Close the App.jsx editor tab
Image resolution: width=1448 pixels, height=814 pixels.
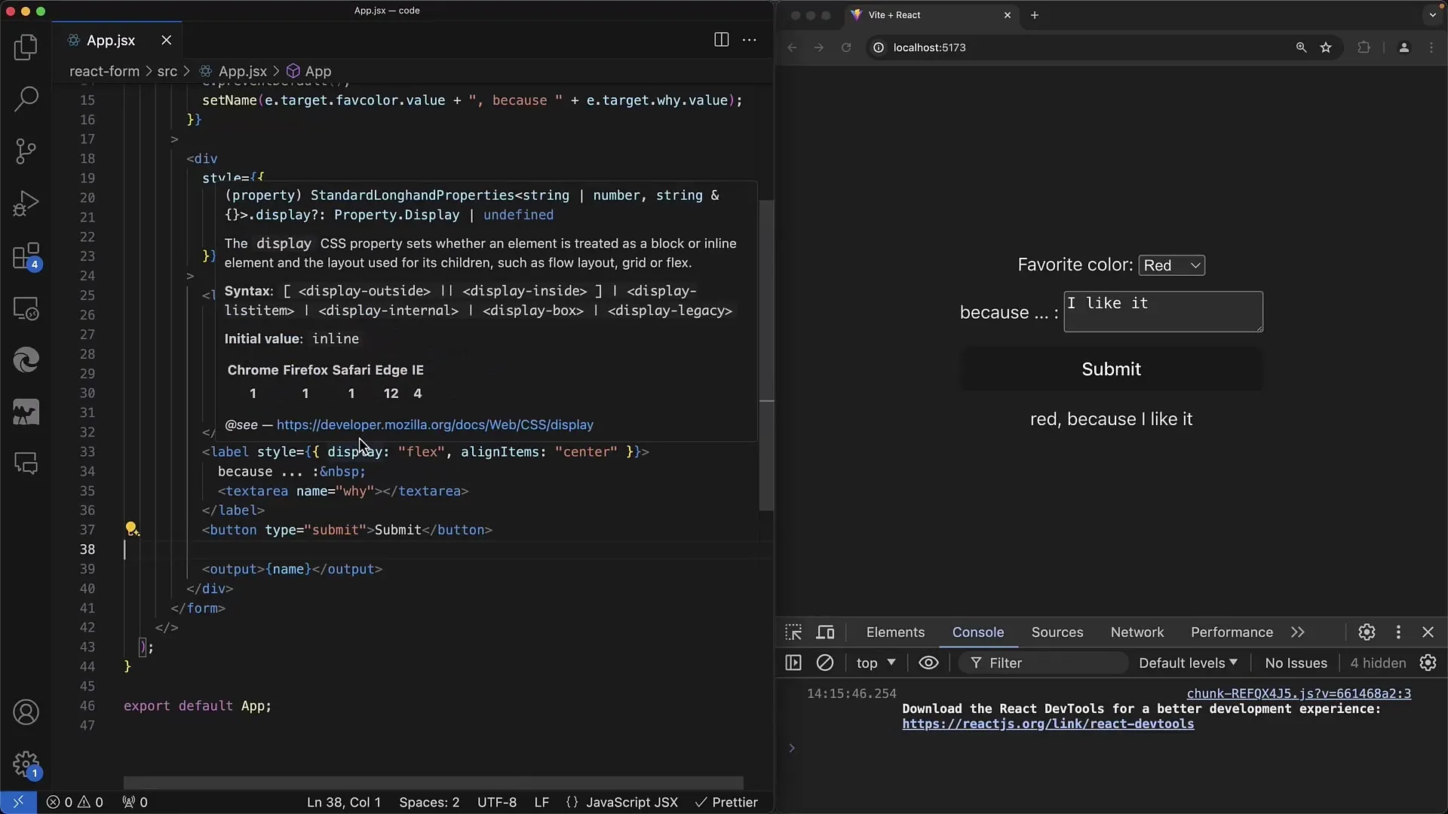(167, 40)
